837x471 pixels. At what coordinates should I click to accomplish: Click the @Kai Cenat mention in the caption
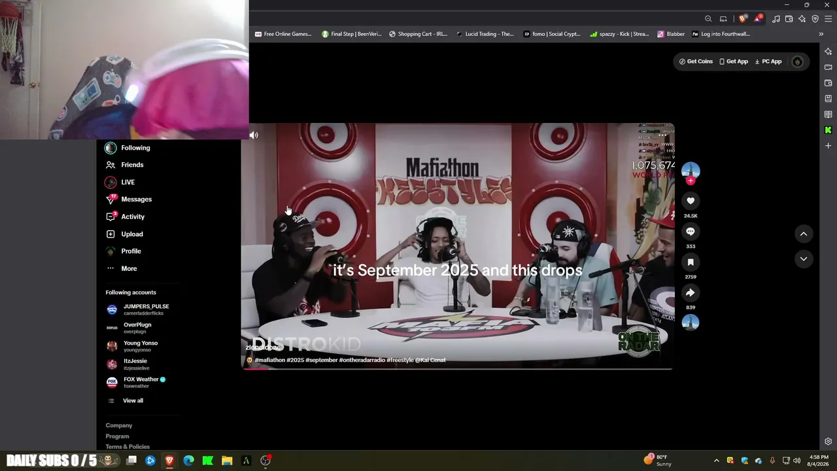(430, 360)
